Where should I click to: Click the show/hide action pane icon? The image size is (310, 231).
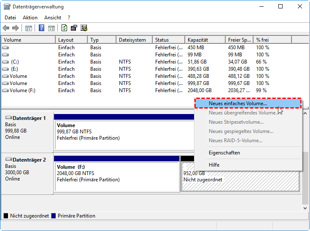[51, 28]
